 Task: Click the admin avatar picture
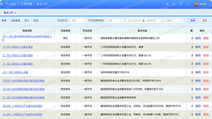tap(196, 4)
